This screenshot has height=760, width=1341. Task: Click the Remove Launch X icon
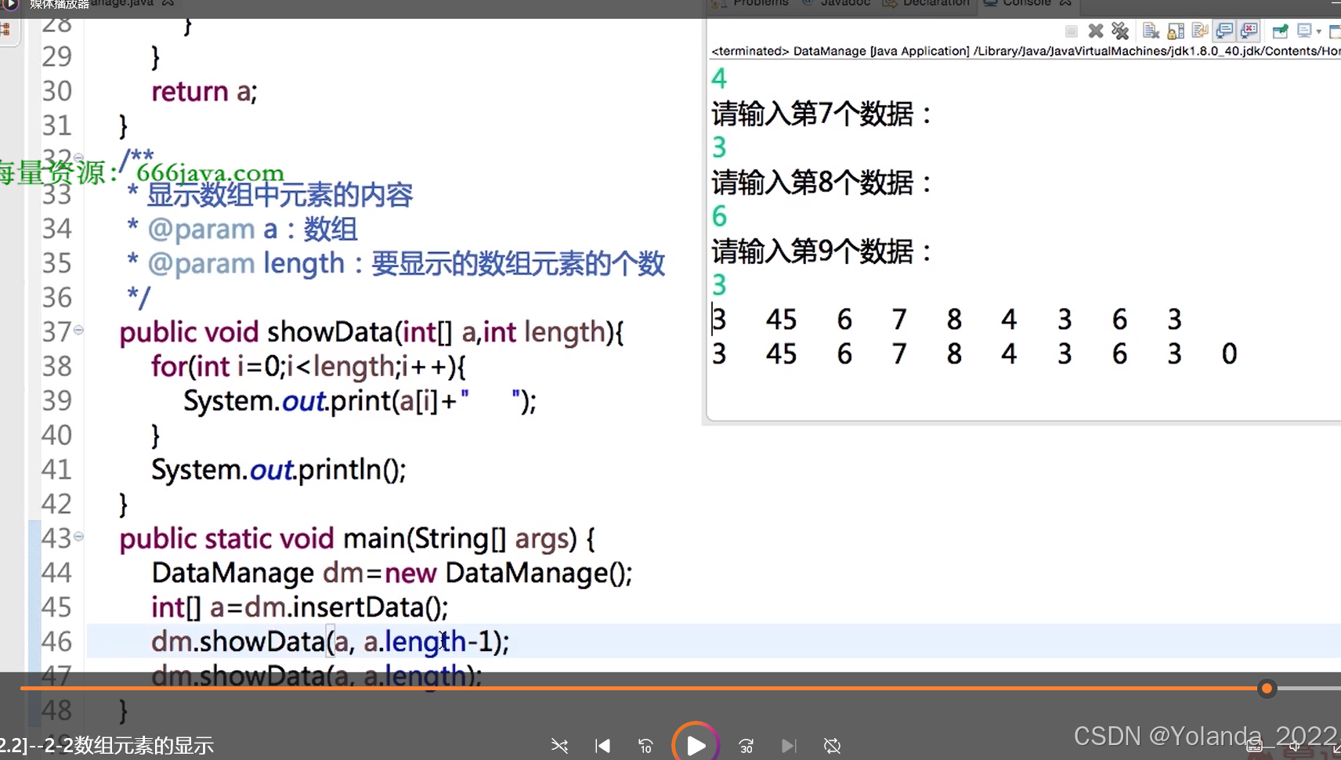(1096, 31)
